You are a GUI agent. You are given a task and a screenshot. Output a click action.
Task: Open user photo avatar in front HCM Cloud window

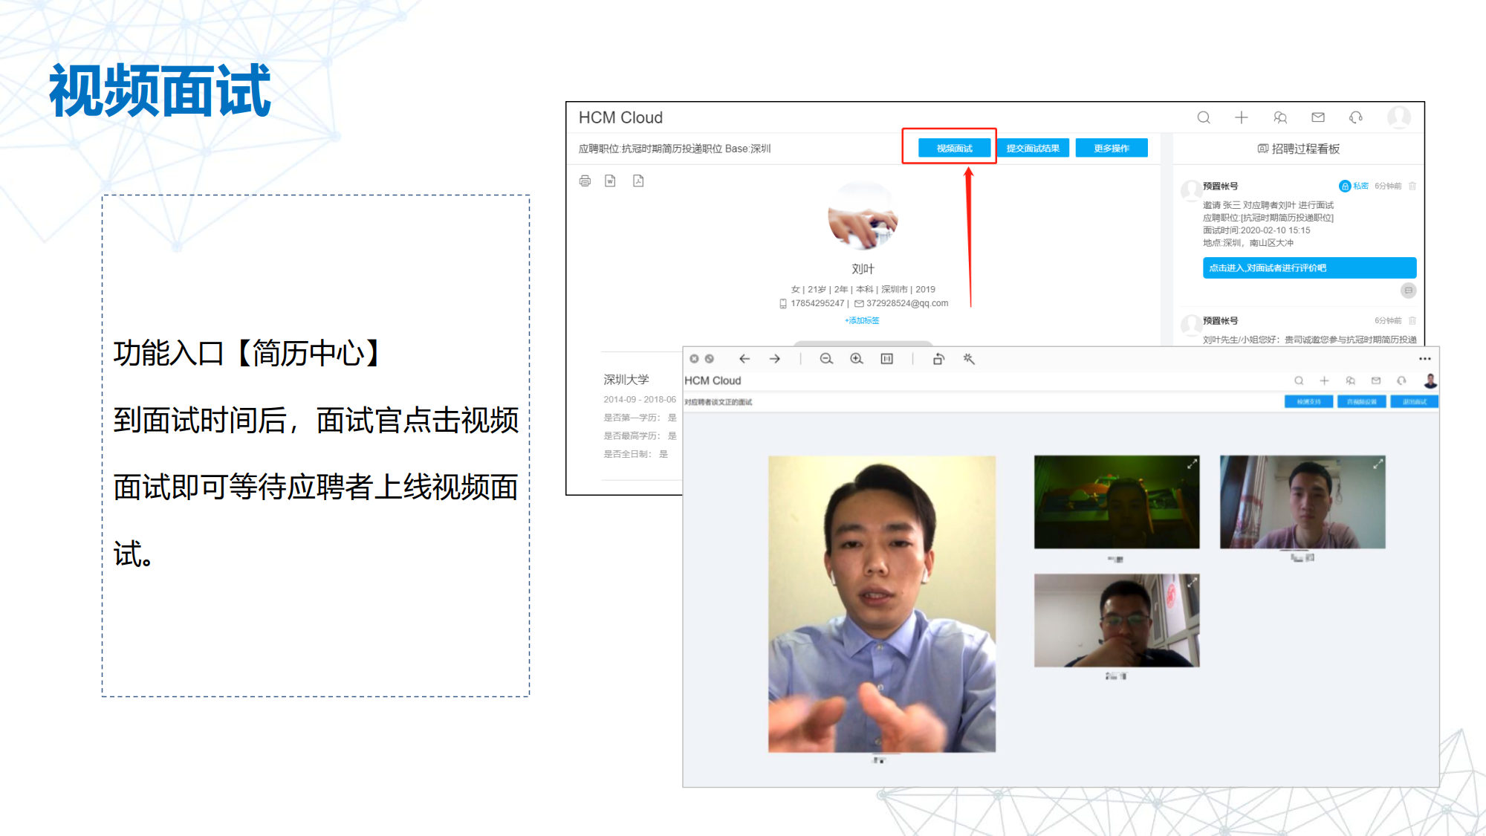point(1430,380)
